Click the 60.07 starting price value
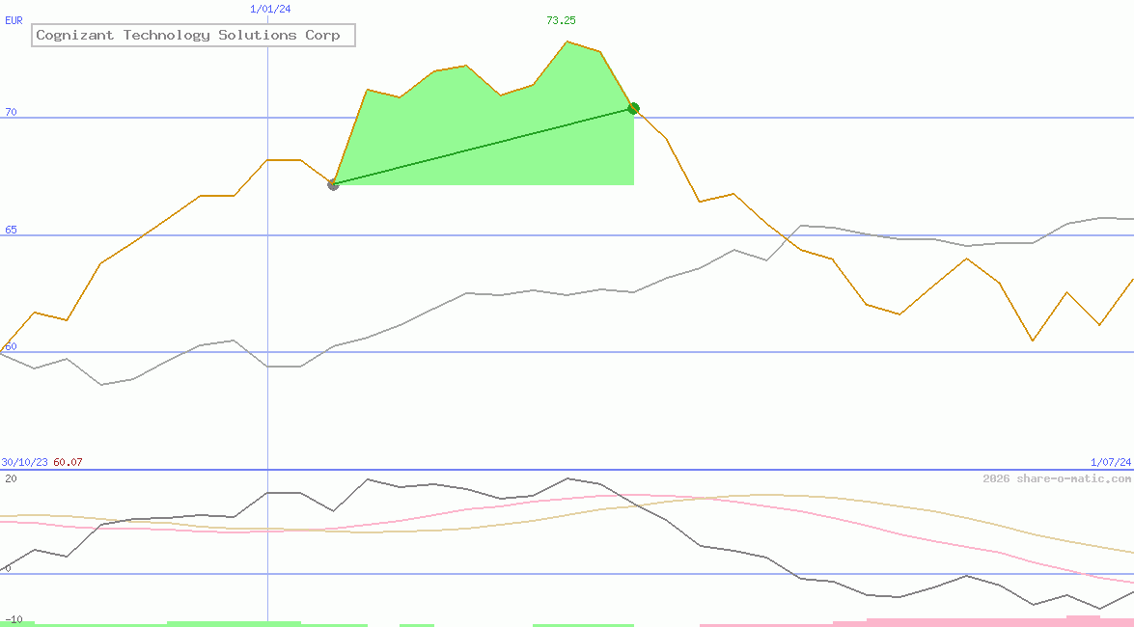 (68, 462)
